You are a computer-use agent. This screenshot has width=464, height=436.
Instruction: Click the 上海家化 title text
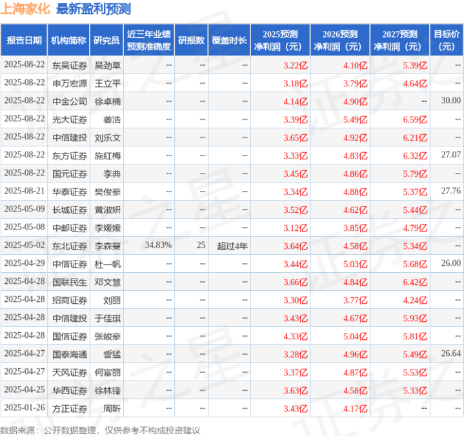point(25,9)
